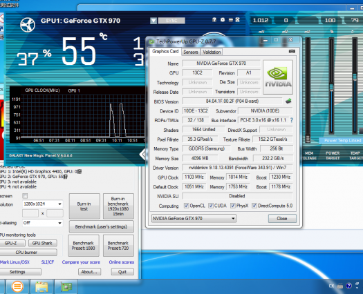Adjust the Power Target slider handle
363x294 pixels.
331,88
